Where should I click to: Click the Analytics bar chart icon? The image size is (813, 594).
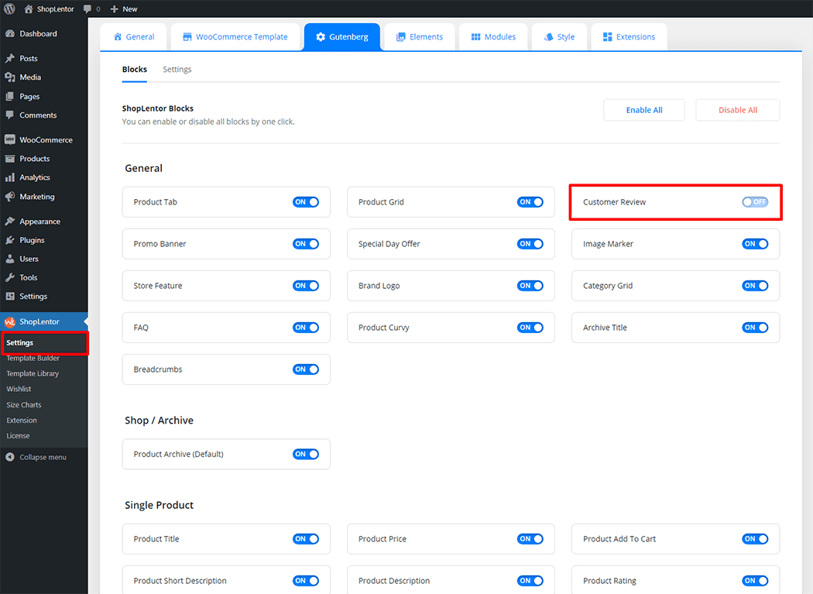pyautogui.click(x=10, y=177)
